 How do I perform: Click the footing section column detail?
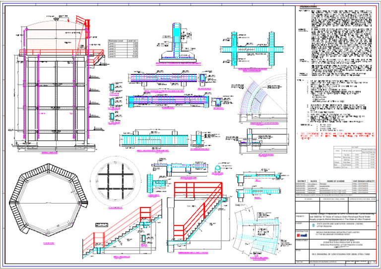pos(178,43)
